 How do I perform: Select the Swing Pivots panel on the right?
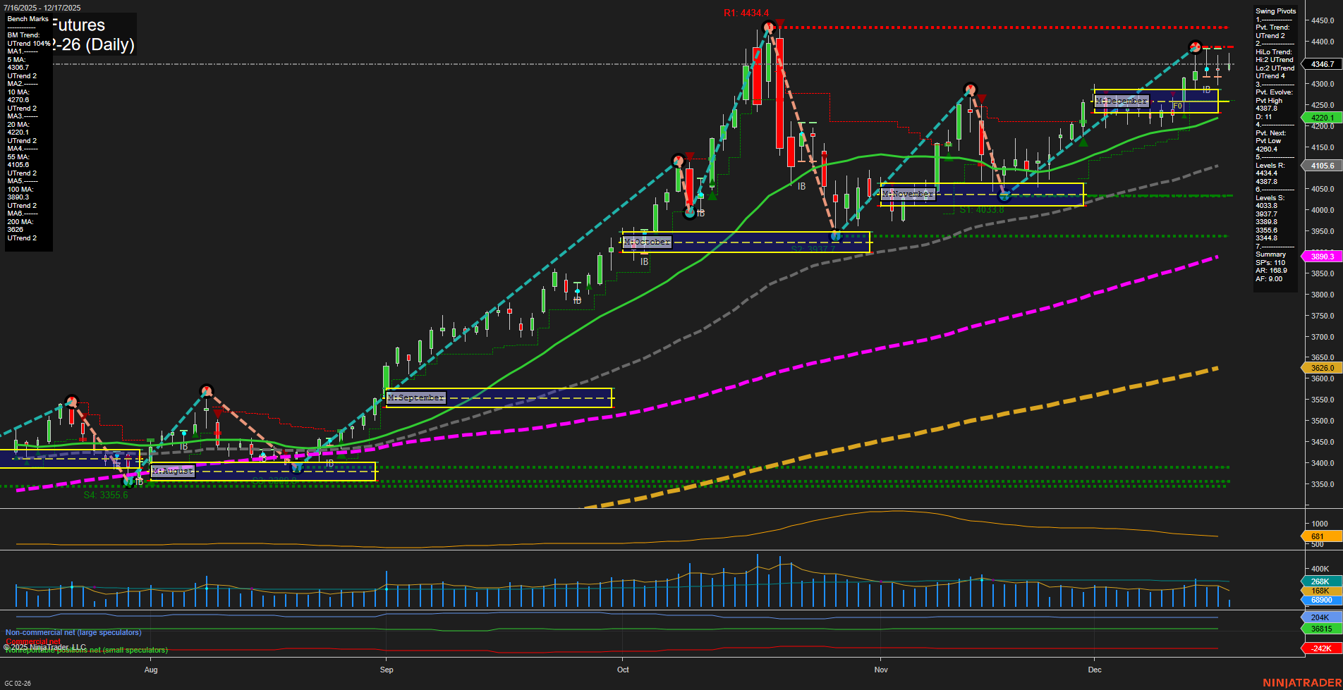1275,11
